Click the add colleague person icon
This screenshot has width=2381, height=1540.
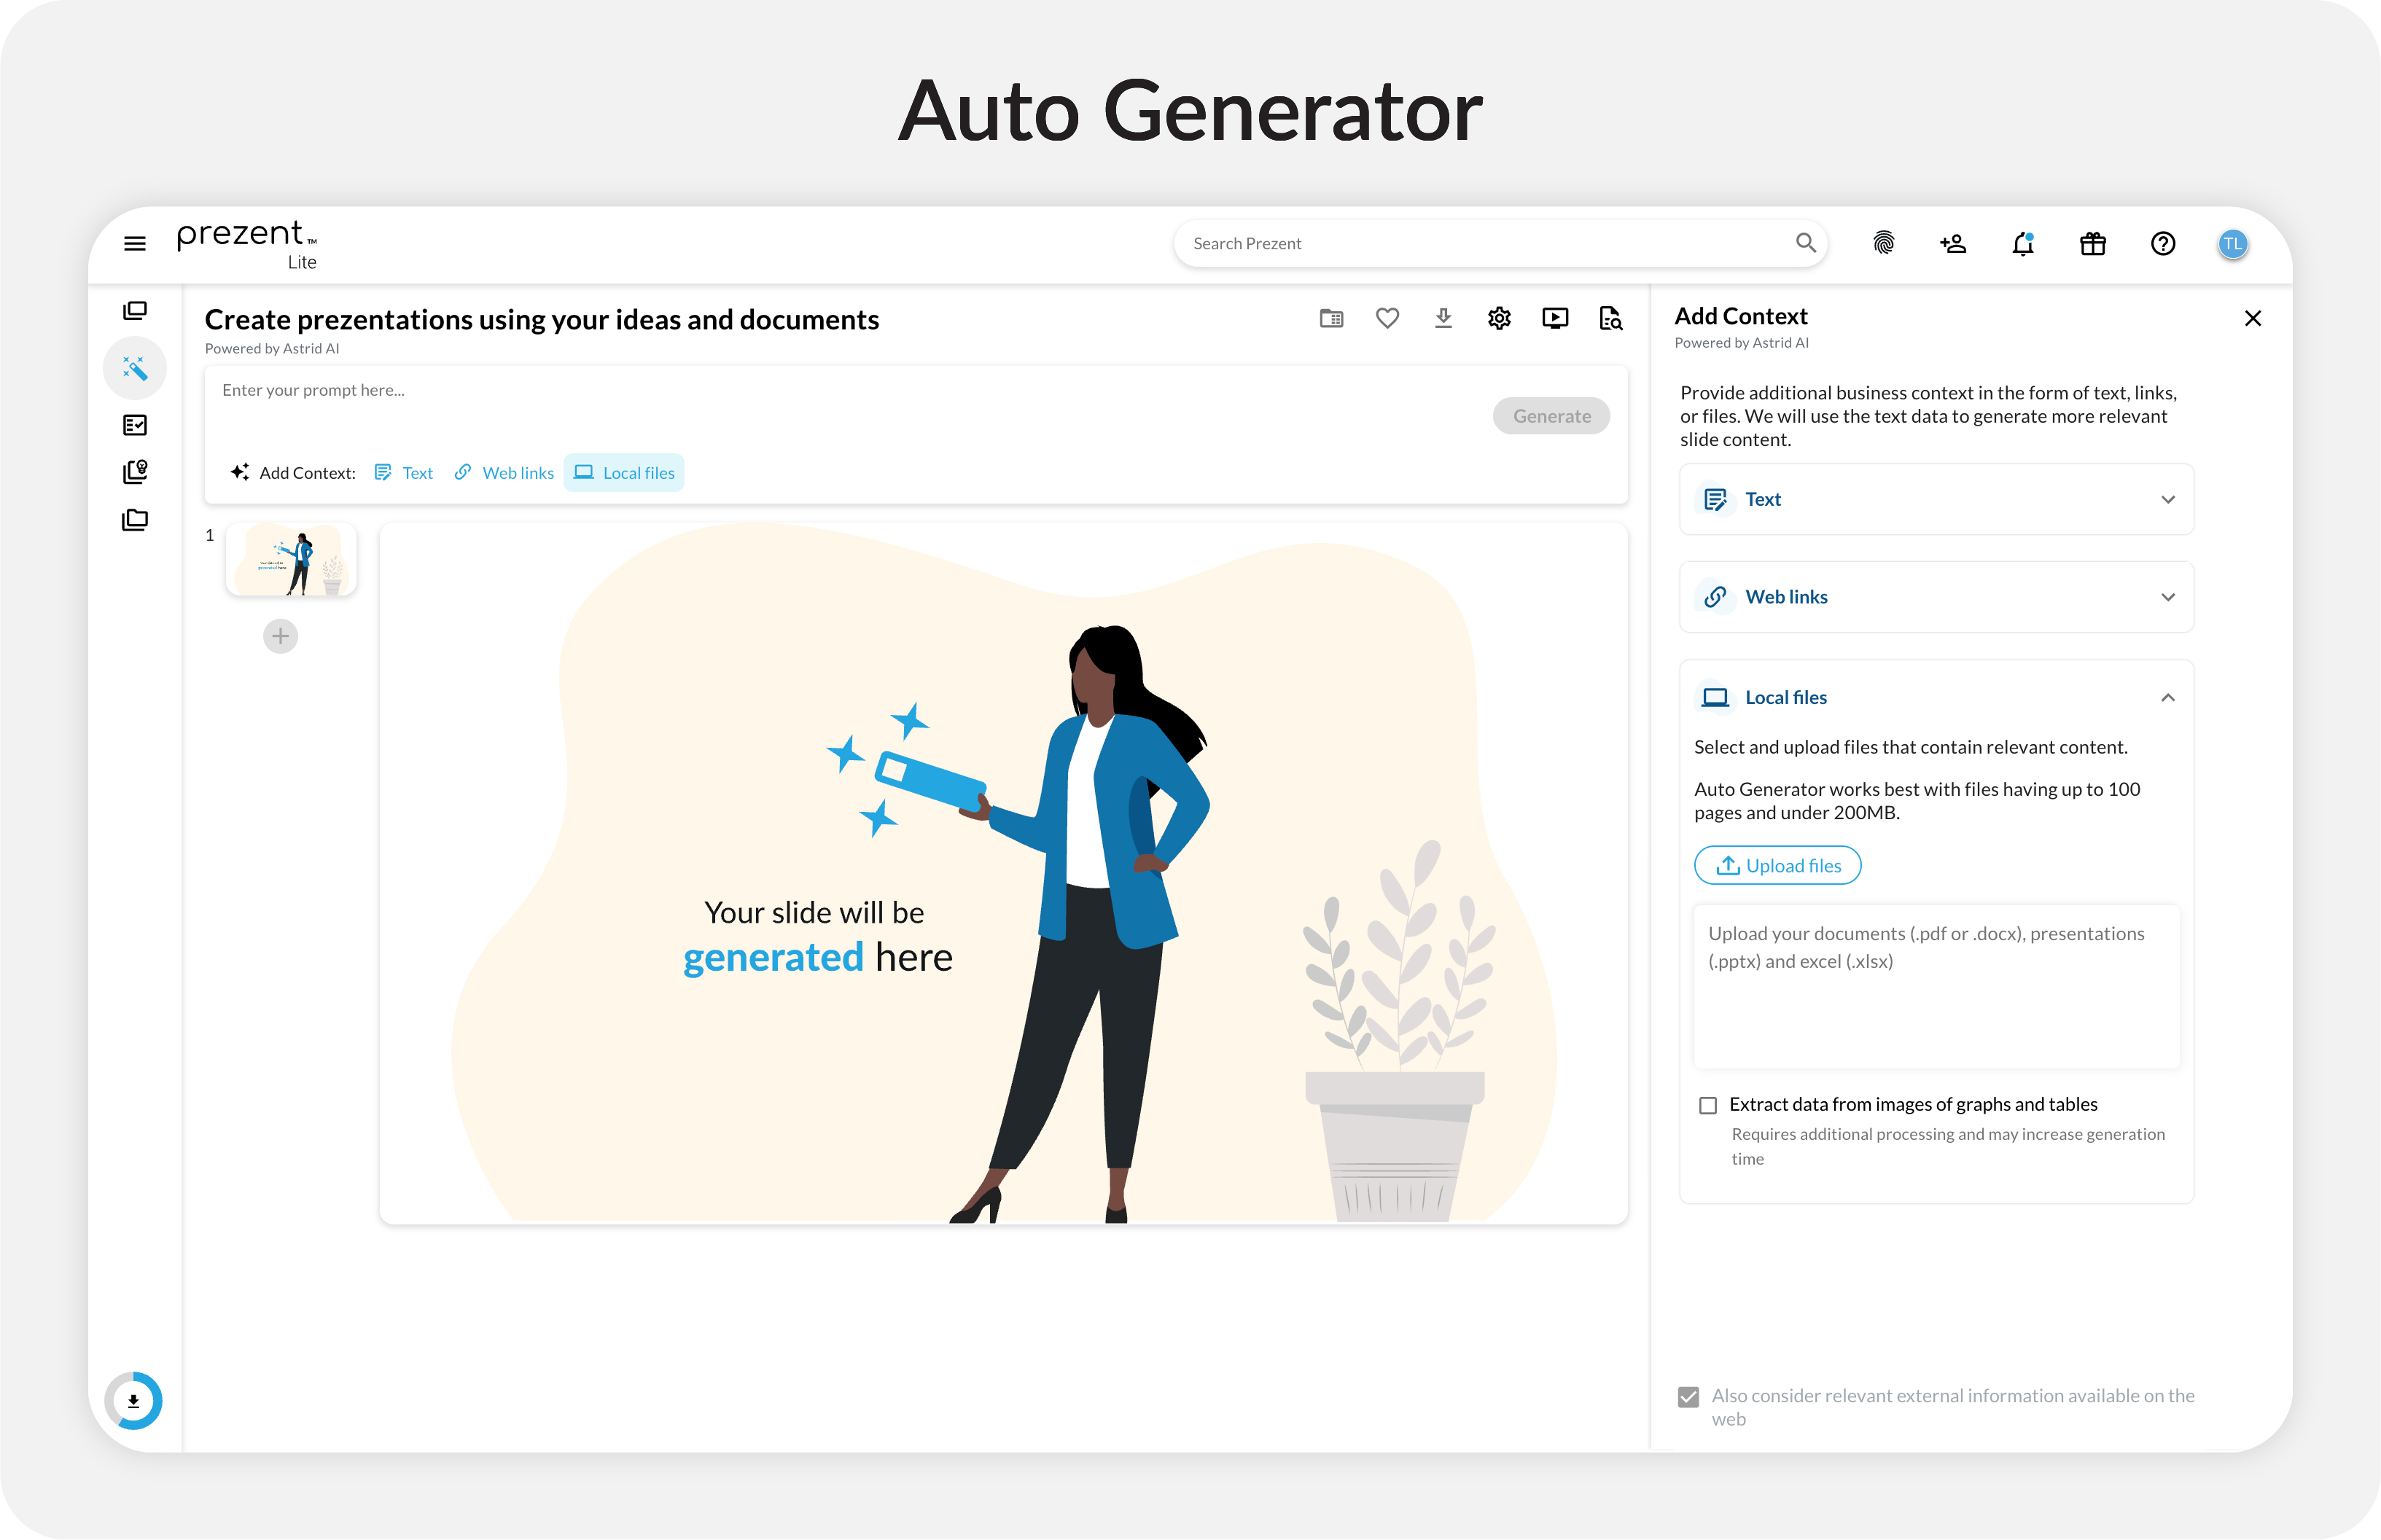1953,243
